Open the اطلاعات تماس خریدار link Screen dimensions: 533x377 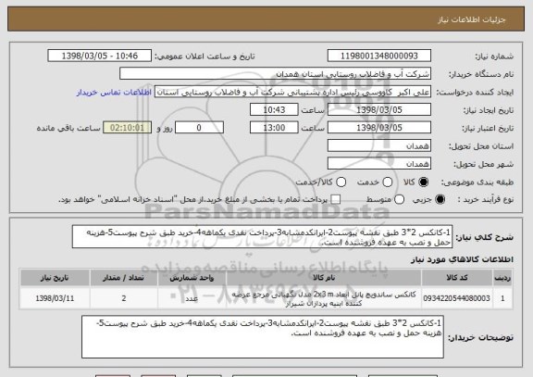click(114, 93)
